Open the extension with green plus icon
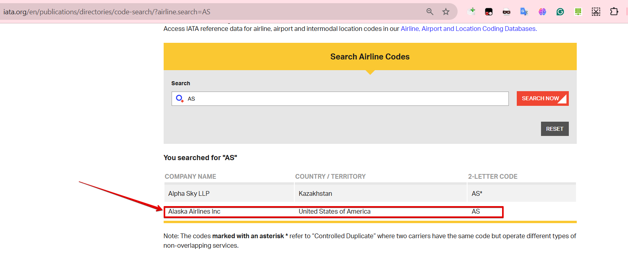 [x=471, y=11]
